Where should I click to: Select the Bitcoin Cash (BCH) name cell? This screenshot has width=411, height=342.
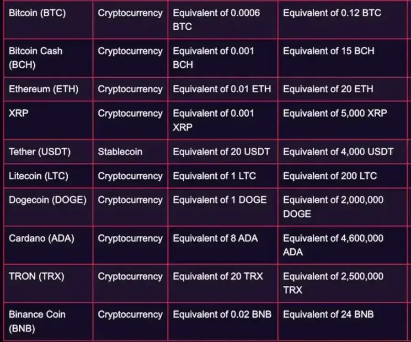point(48,58)
